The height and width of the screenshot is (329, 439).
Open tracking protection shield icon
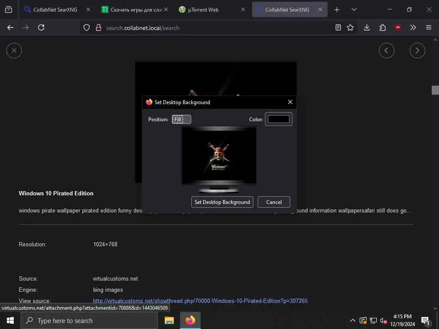pos(87,27)
